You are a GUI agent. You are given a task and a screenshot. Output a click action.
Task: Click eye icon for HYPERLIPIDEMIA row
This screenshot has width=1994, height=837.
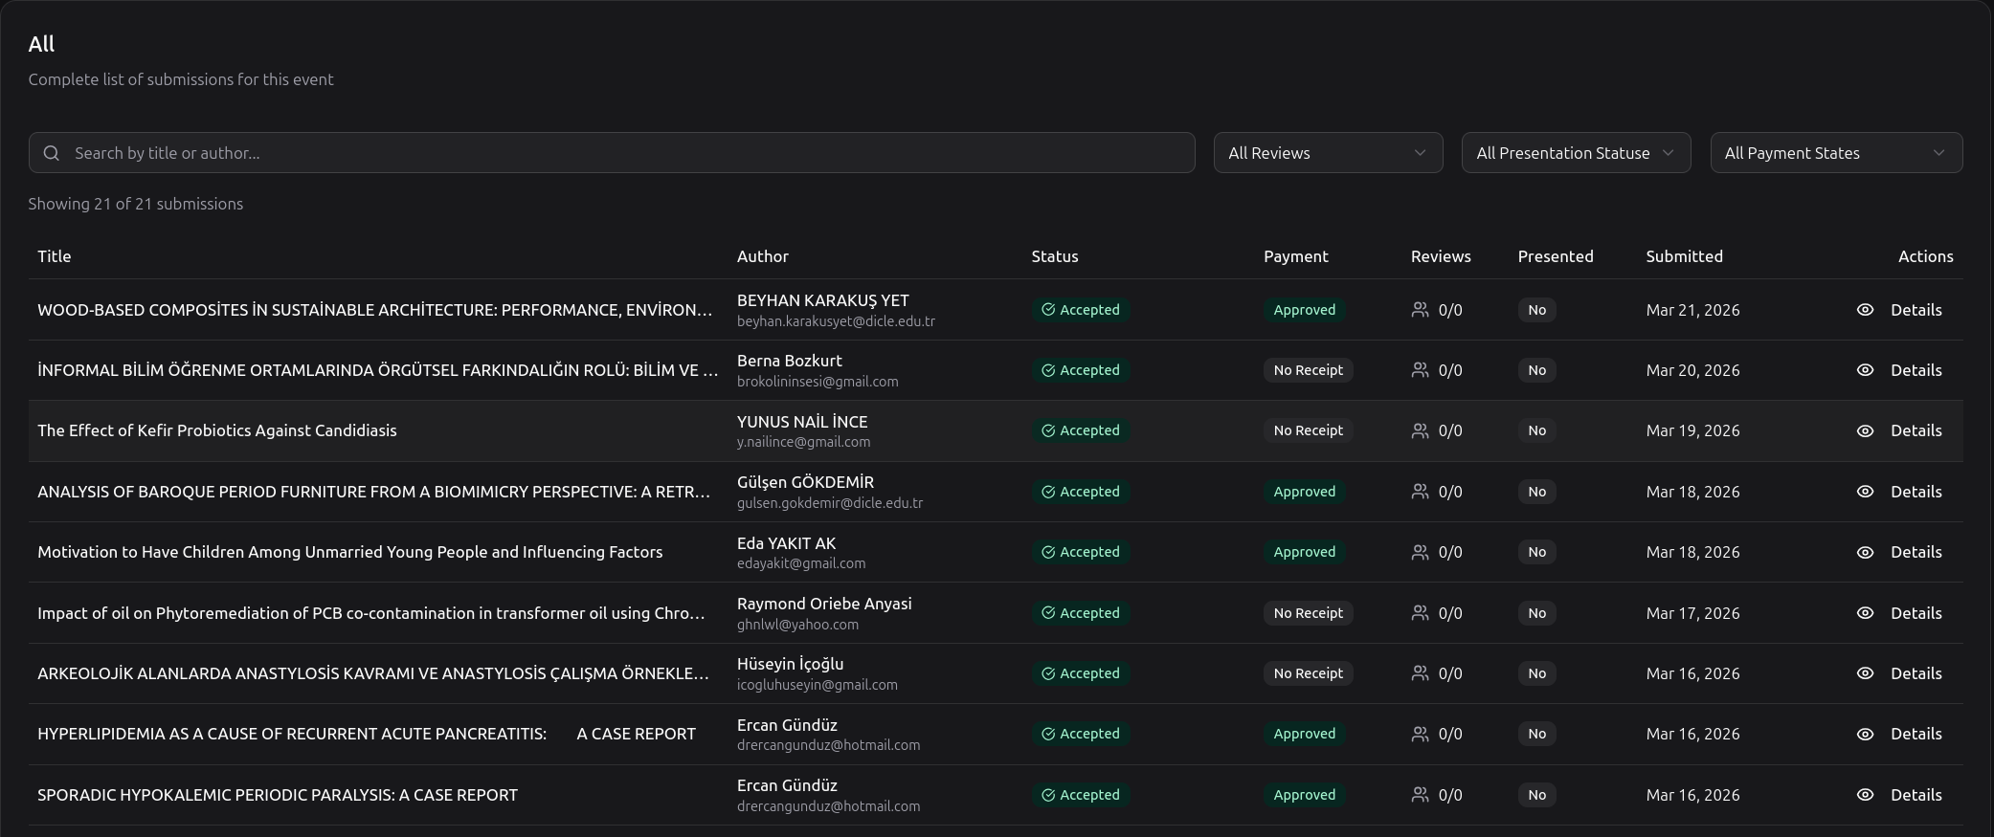coord(1865,734)
